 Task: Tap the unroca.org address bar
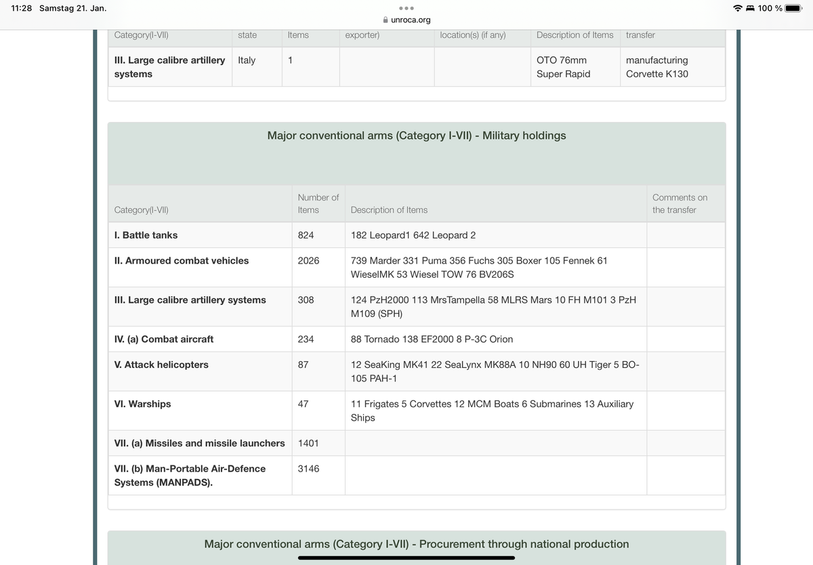tap(406, 20)
